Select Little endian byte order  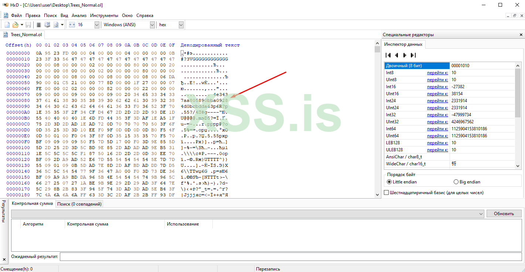click(402, 182)
